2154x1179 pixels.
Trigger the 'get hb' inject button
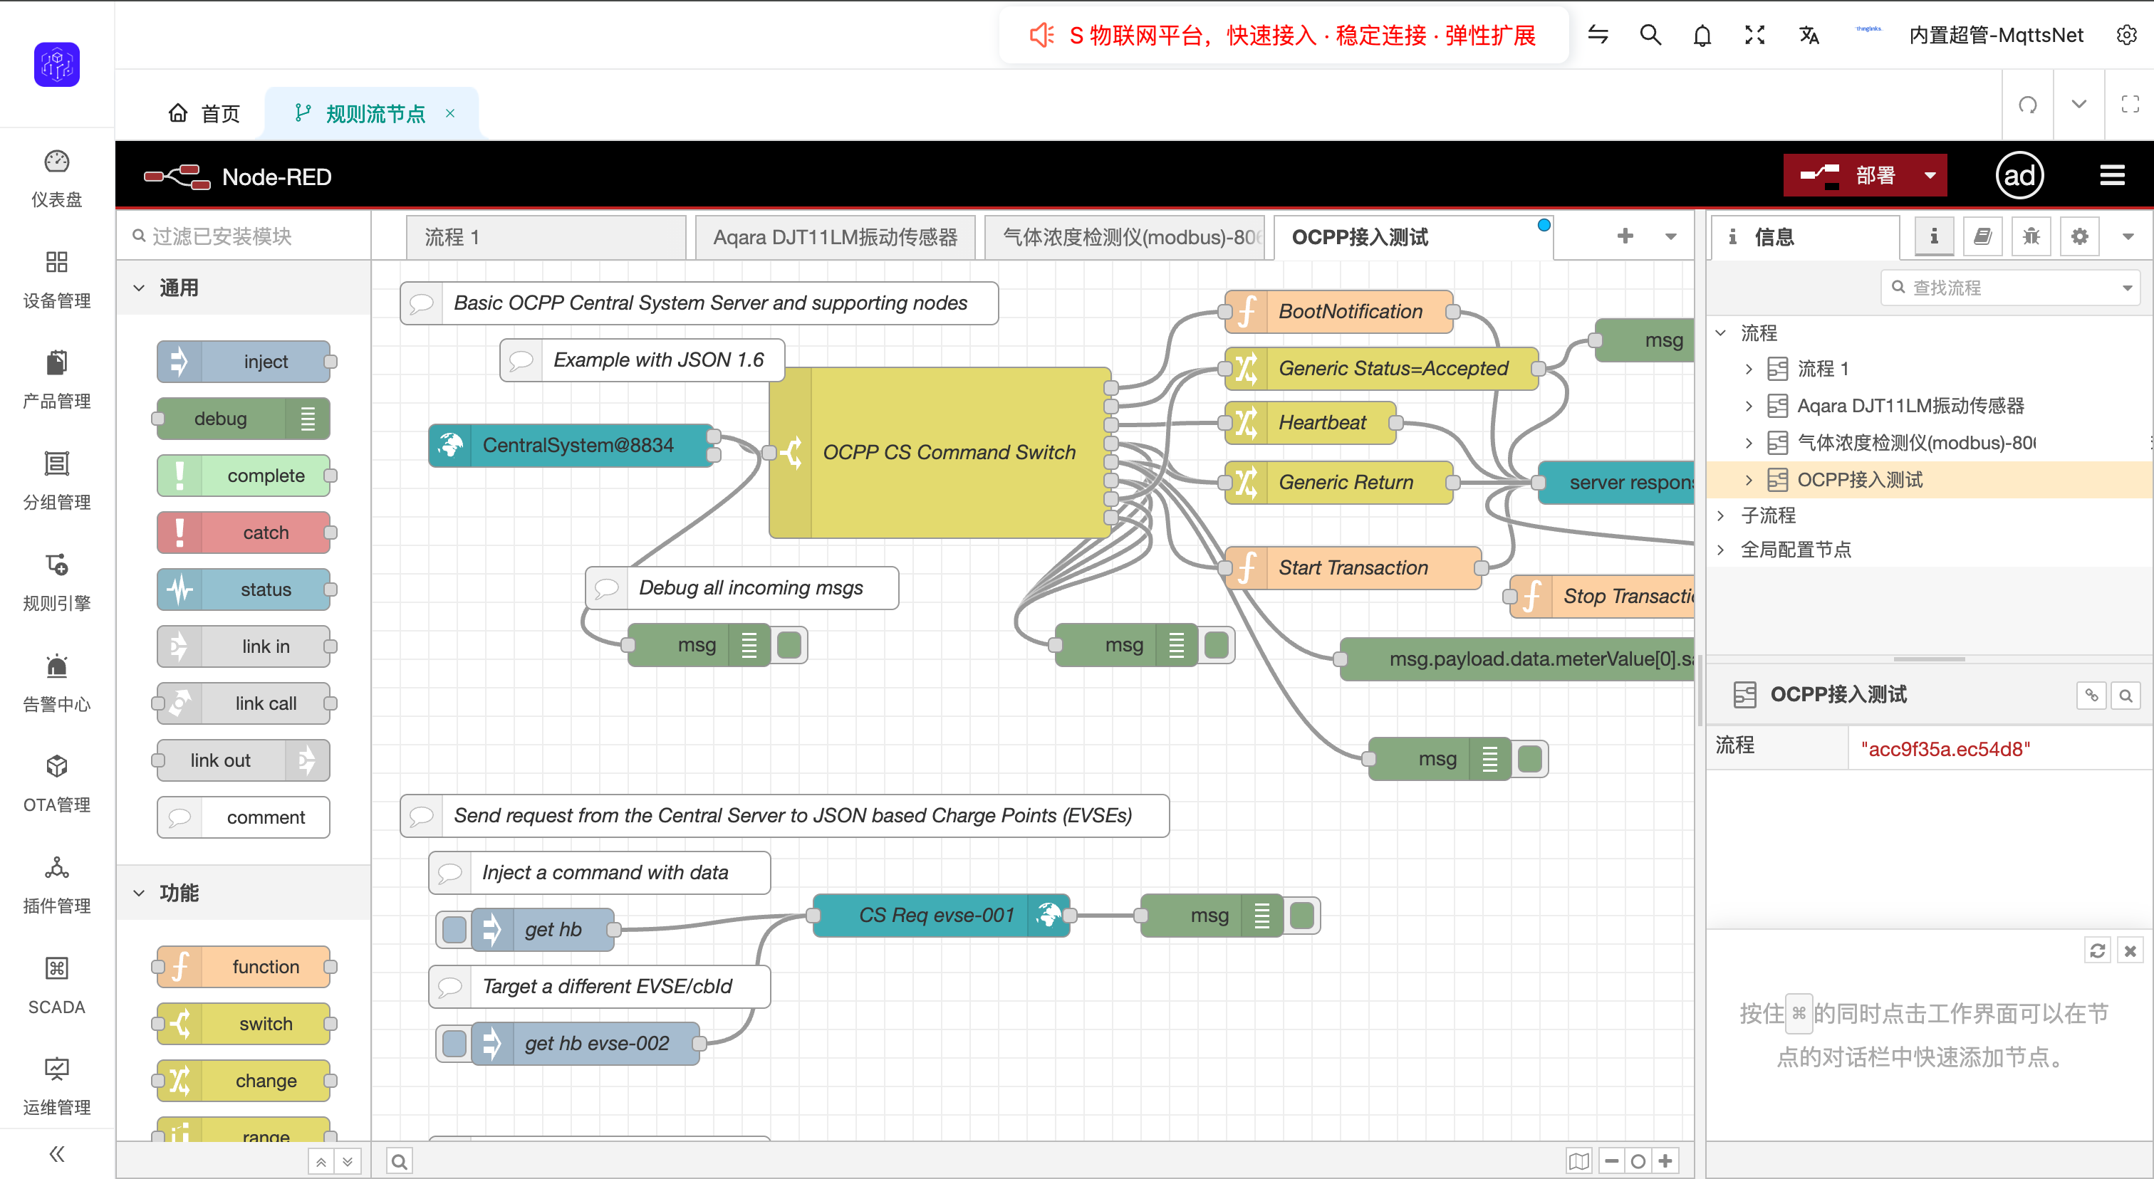point(454,929)
